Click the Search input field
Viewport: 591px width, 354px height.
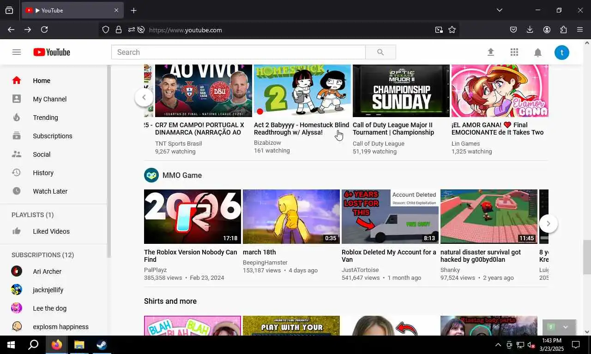pos(238,52)
